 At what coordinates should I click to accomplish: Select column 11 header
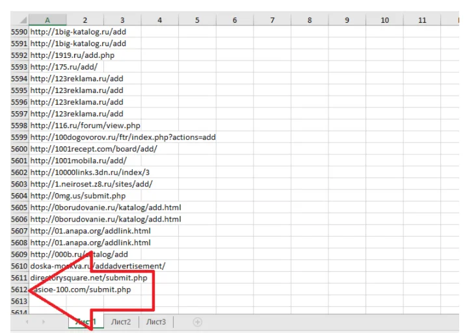(x=422, y=20)
